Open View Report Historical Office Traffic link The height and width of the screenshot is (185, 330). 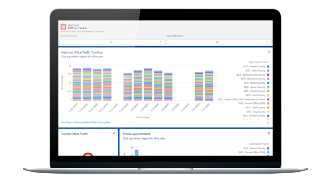pos(85,122)
